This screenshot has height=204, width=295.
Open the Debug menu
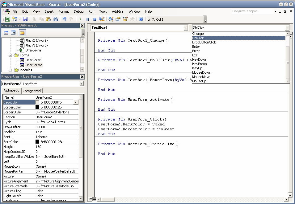point(79,11)
